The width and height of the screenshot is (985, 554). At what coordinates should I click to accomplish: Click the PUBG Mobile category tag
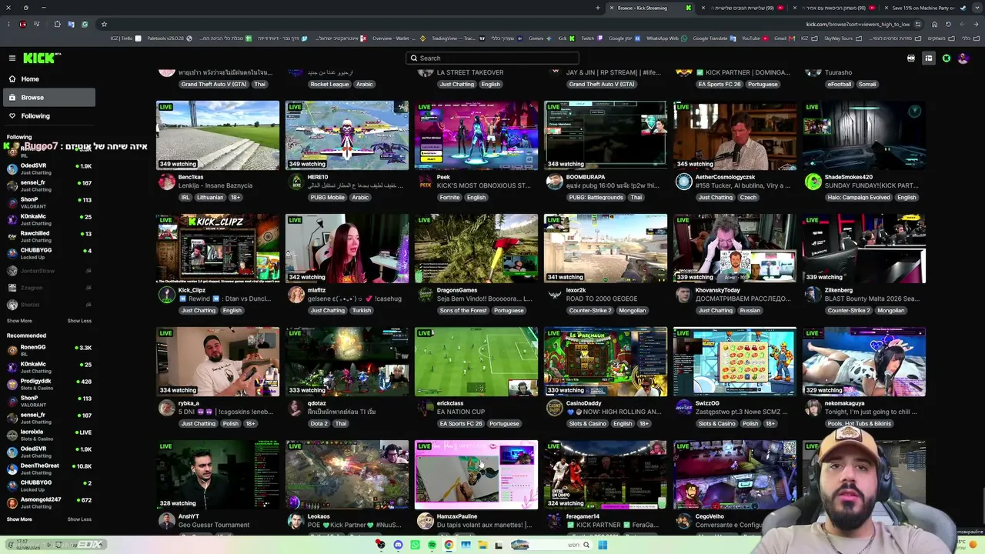[x=327, y=198]
